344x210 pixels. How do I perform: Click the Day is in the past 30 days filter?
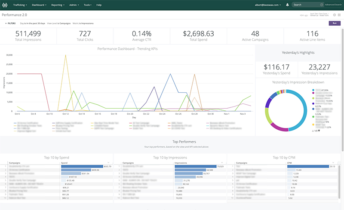click(x=33, y=23)
